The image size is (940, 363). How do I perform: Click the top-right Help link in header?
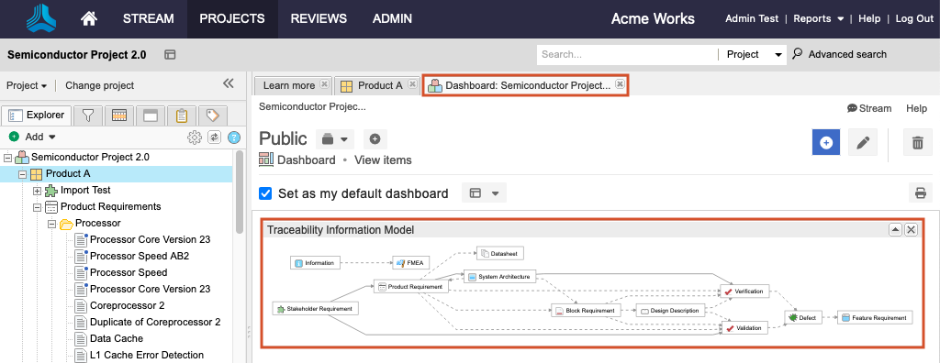tap(869, 18)
